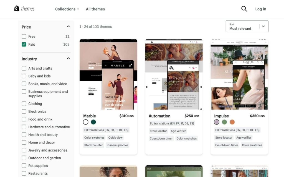
Task: Enable the Electronics filter
Action: tap(24, 111)
